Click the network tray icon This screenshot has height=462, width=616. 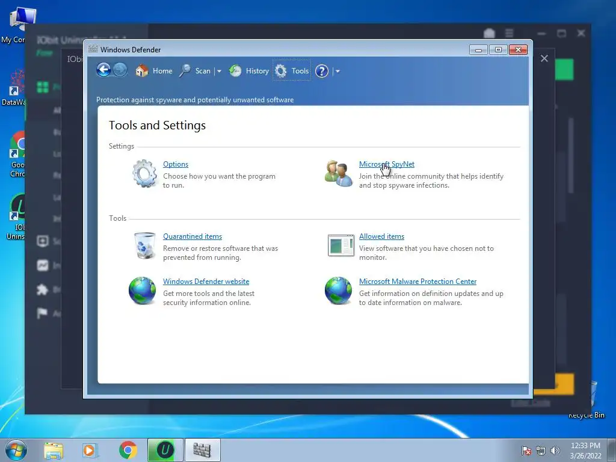(541, 451)
